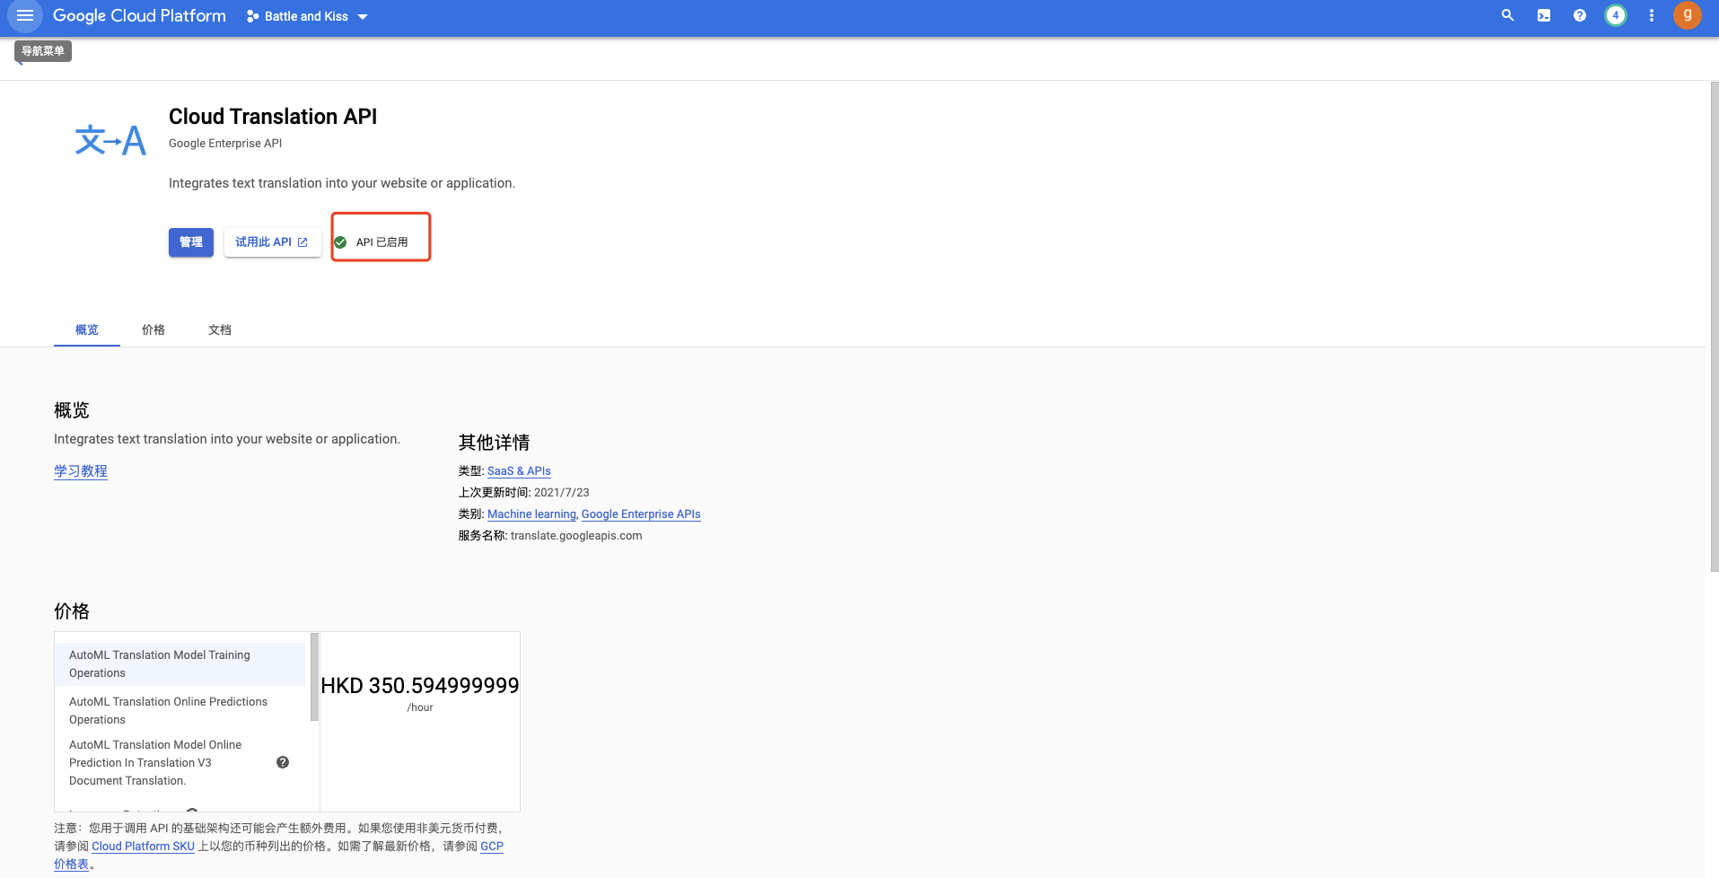Click the Google Enterprise API subtitle
The height and width of the screenshot is (878, 1719).
[x=225, y=144]
